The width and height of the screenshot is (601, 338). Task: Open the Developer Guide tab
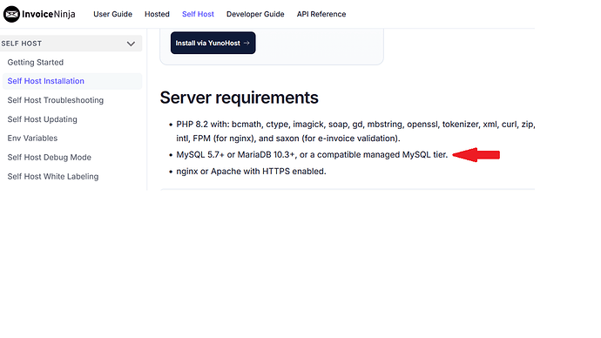[x=255, y=14]
